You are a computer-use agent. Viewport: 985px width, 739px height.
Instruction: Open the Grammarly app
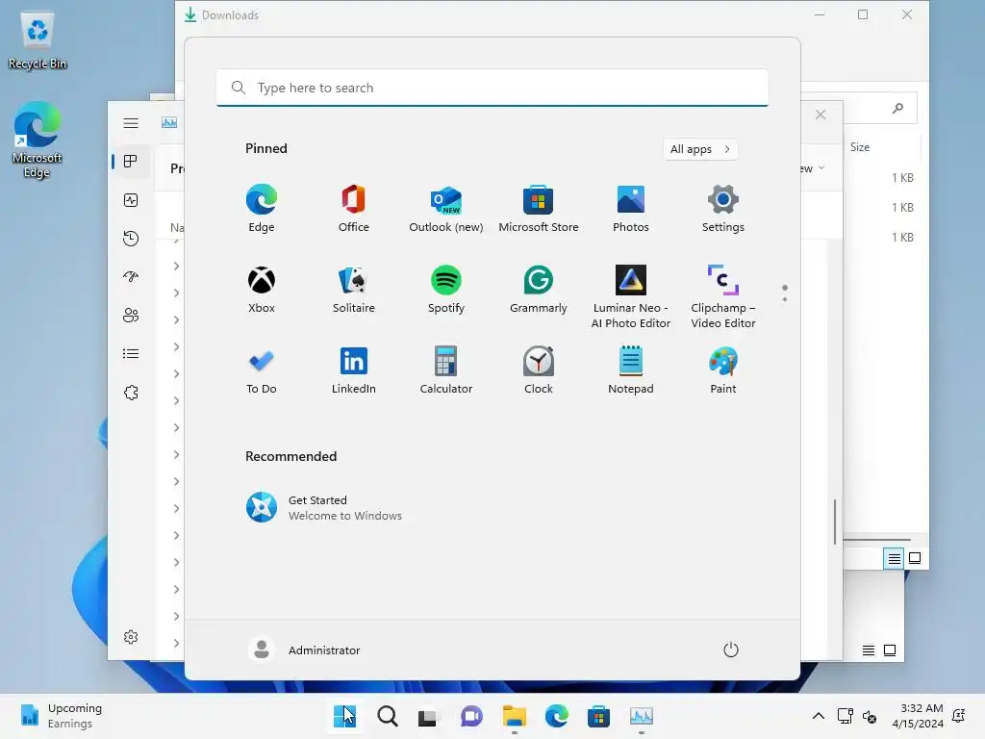pyautogui.click(x=539, y=289)
